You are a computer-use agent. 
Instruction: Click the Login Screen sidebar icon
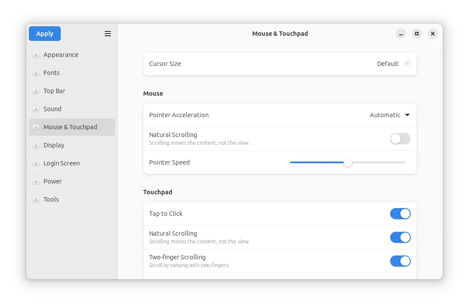36,164
